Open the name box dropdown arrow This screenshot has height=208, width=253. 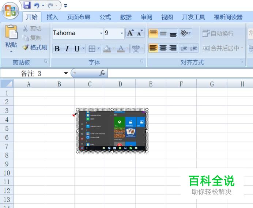(x=66, y=73)
